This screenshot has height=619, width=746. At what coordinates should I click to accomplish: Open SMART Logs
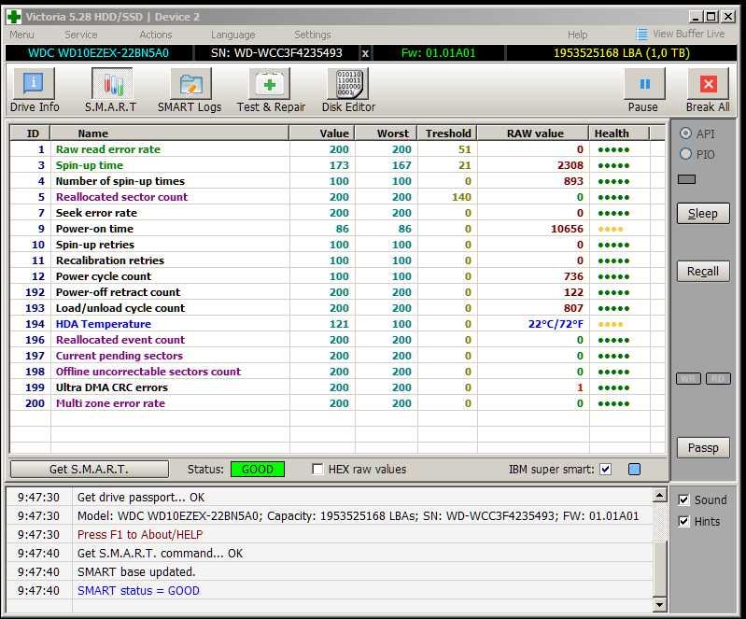[x=190, y=91]
